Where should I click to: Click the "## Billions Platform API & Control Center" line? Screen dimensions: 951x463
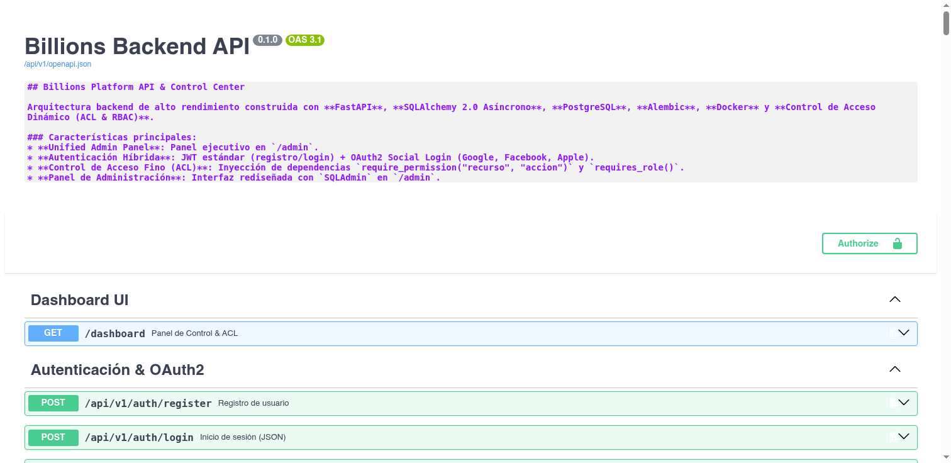[x=136, y=87]
